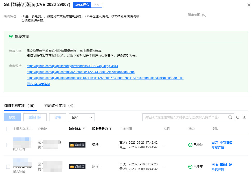Click the 服务器状态 column filter icon

[110, 129]
